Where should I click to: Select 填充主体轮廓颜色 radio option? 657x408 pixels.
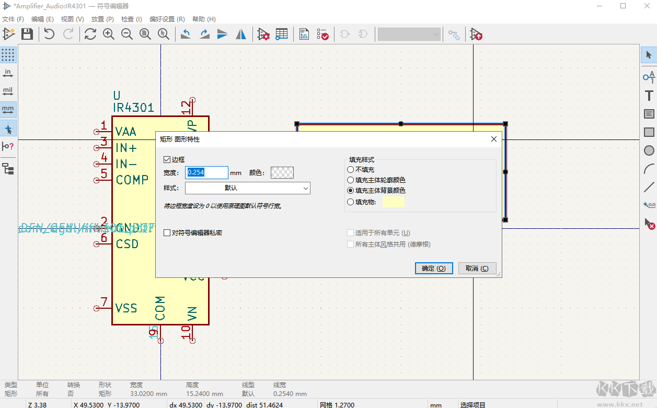pos(351,180)
